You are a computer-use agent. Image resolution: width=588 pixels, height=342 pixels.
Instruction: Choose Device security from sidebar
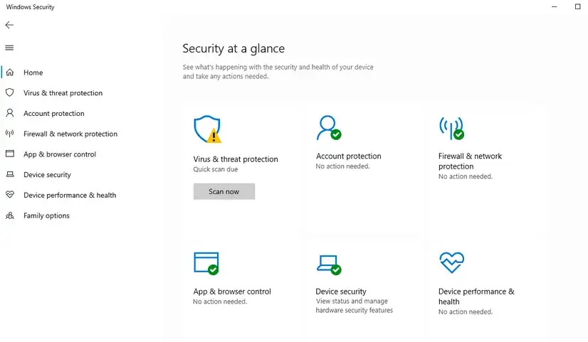[47, 175]
